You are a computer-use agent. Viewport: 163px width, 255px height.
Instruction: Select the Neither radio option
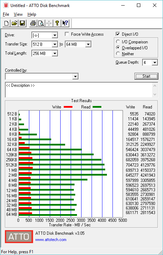coord(118,54)
